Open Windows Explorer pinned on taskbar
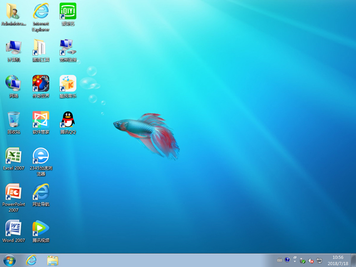Viewport: 356px width, 267px height. tap(53, 260)
